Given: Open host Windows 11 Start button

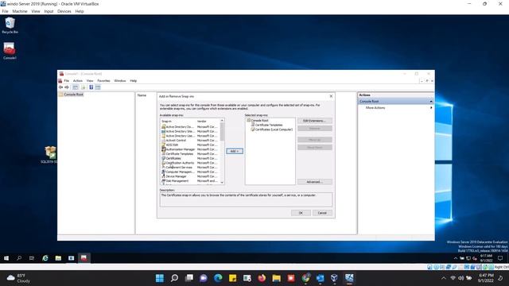Looking at the screenshot, I should [x=160, y=278].
